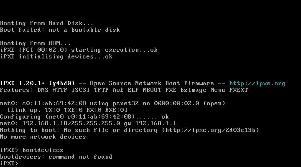The image size is (301, 167).
Task: Click the 'Booting from ROM...' text
Action: point(35,43)
